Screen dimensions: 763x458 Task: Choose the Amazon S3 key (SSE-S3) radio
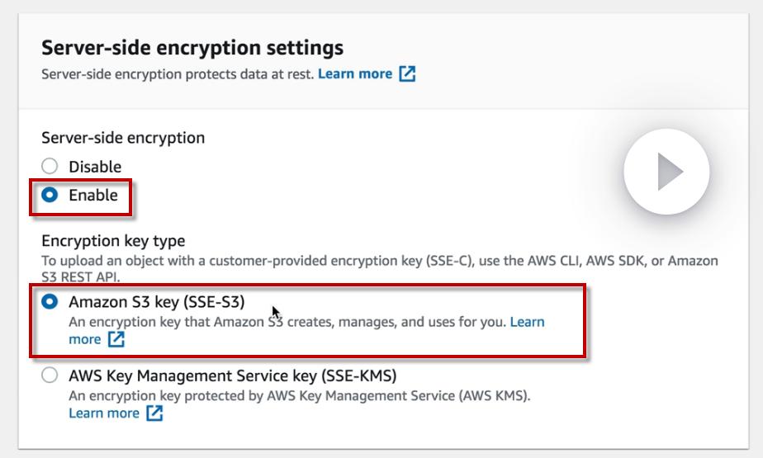click(x=50, y=302)
